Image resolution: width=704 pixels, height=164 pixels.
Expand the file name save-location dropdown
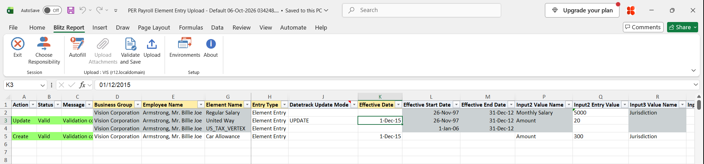click(326, 10)
